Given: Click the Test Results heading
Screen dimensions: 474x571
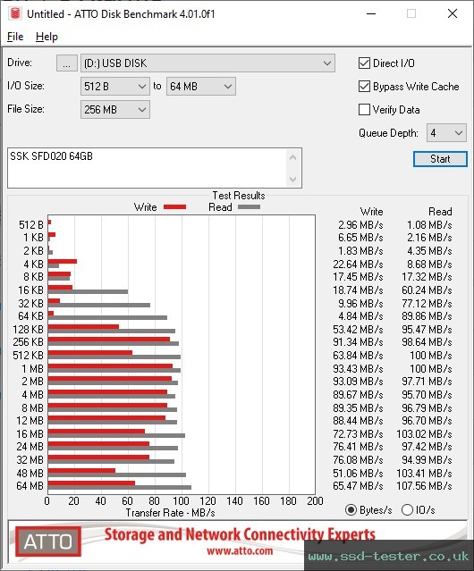Looking at the screenshot, I should click(239, 196).
